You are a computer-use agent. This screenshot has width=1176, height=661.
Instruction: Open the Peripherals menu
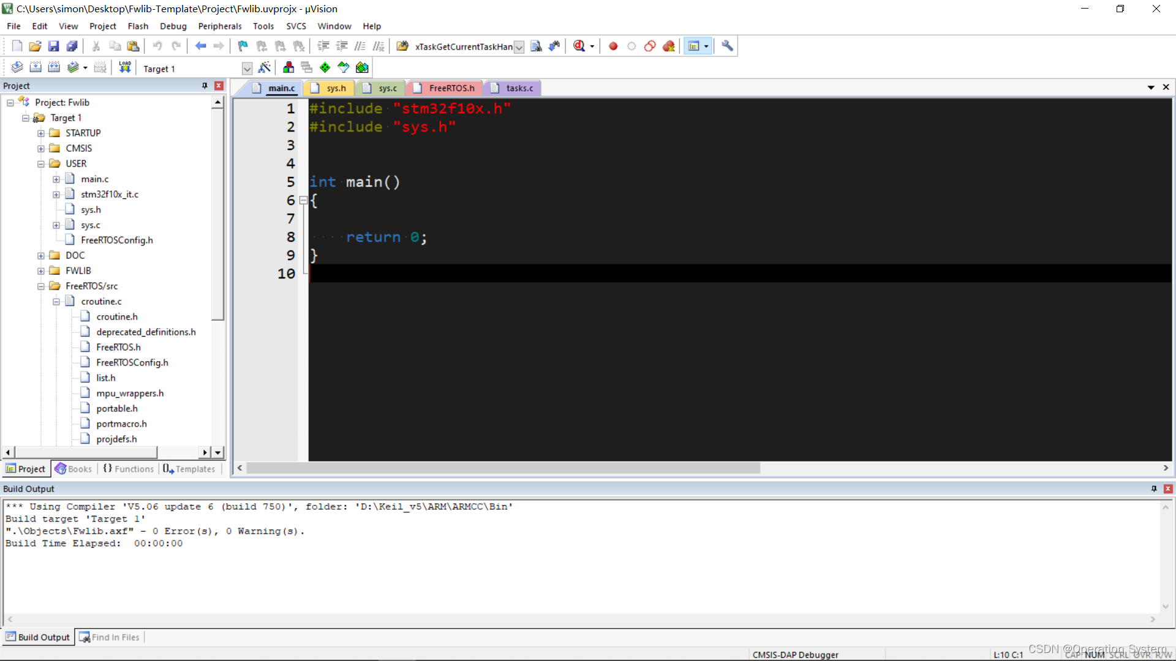coord(219,26)
